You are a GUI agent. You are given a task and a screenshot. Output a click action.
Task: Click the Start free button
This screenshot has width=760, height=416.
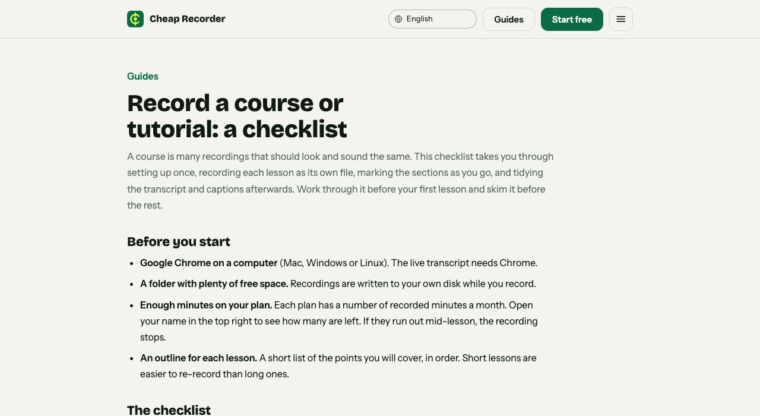coord(572,19)
